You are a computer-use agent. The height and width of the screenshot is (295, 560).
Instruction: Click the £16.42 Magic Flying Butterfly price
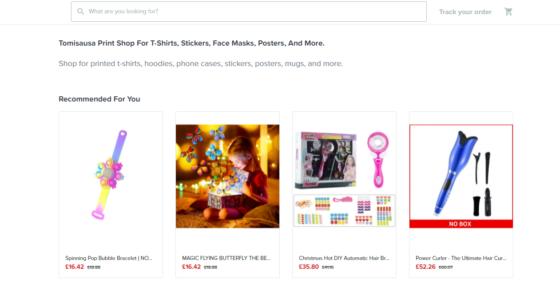(x=191, y=267)
